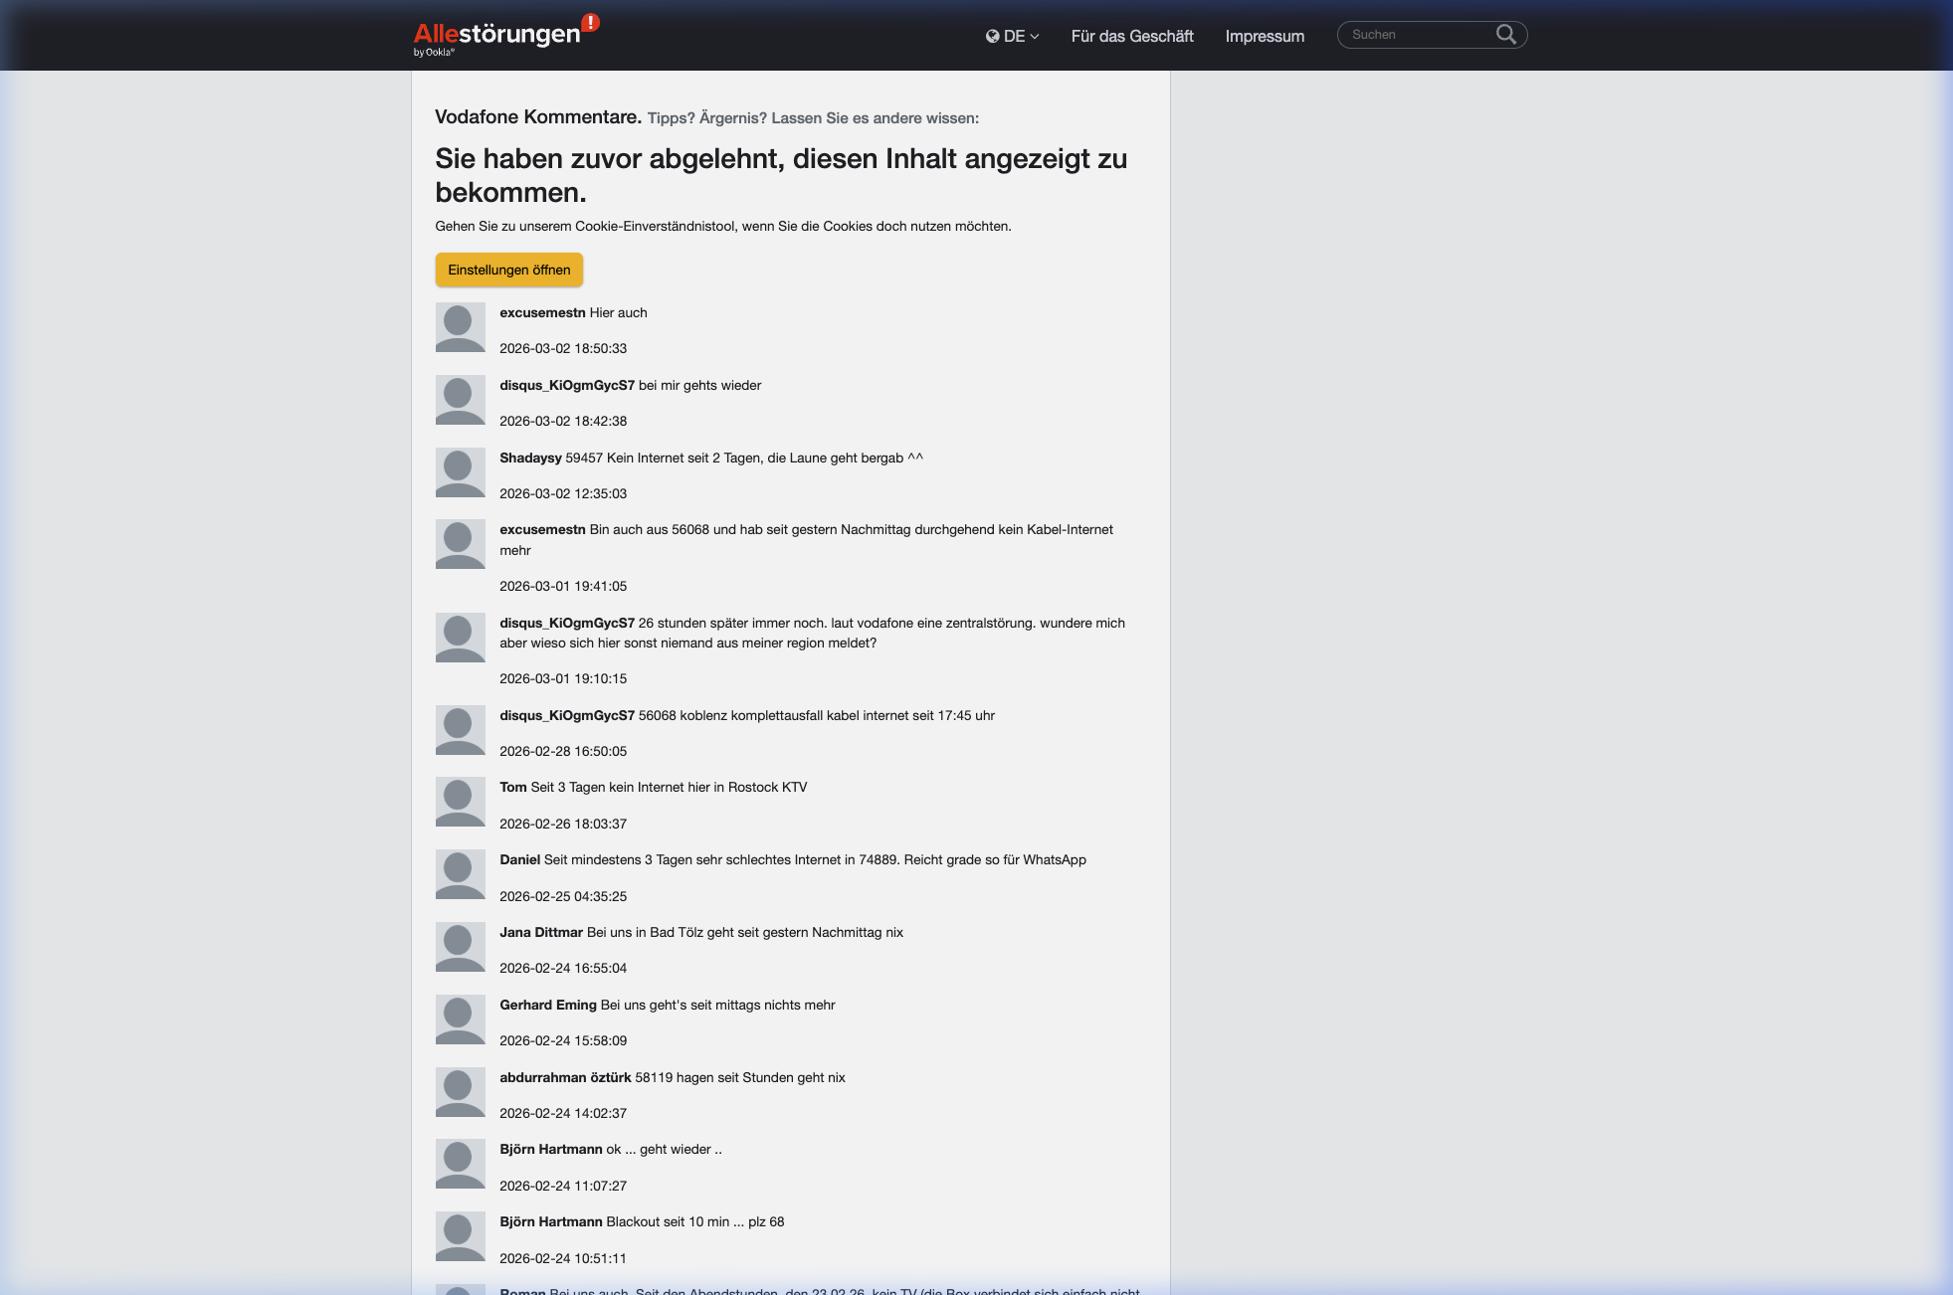This screenshot has height=1295, width=1953.
Task: Click Björn Hartmann's avatar image
Action: tap(460, 1164)
